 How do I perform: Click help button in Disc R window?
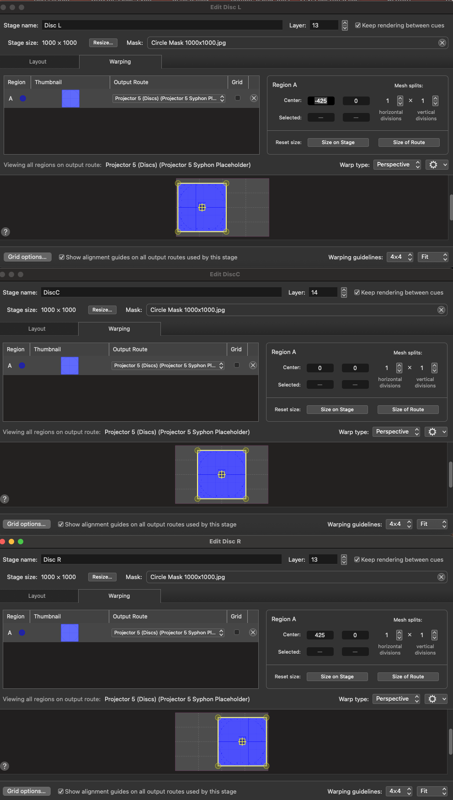point(5,766)
